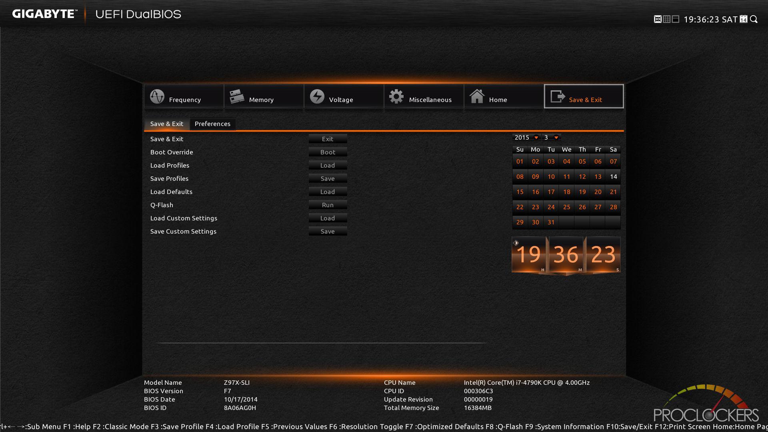Select day 17 in the calendar
768x432 pixels.
tap(551, 192)
